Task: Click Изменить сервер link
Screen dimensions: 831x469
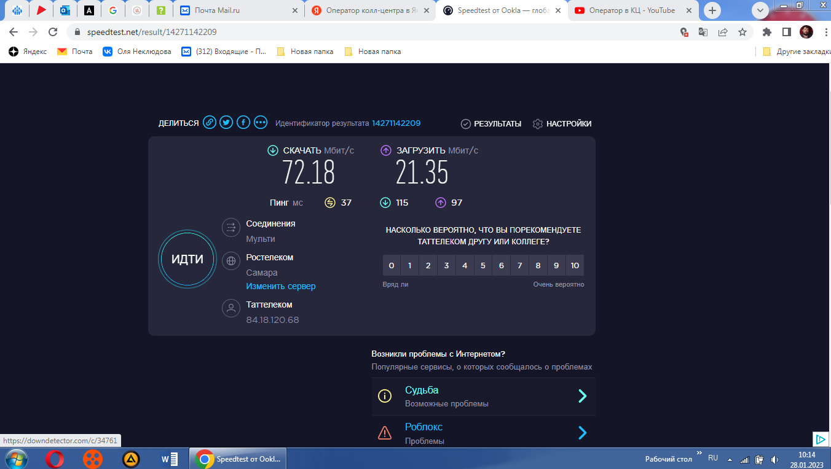Action: click(x=281, y=286)
